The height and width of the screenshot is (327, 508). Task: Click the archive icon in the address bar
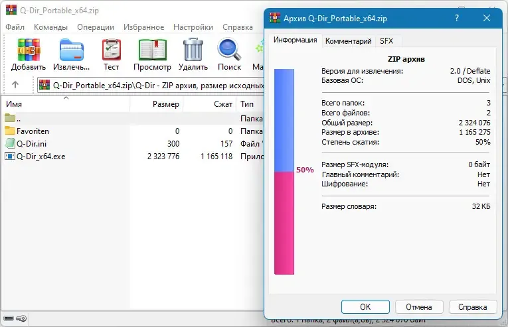pyautogui.click(x=44, y=85)
